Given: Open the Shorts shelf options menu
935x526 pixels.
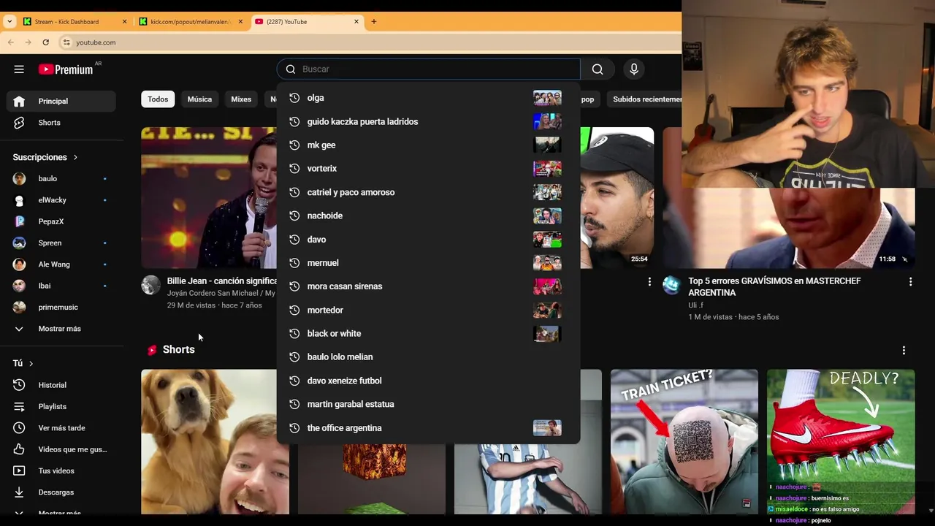Looking at the screenshot, I should 904,350.
